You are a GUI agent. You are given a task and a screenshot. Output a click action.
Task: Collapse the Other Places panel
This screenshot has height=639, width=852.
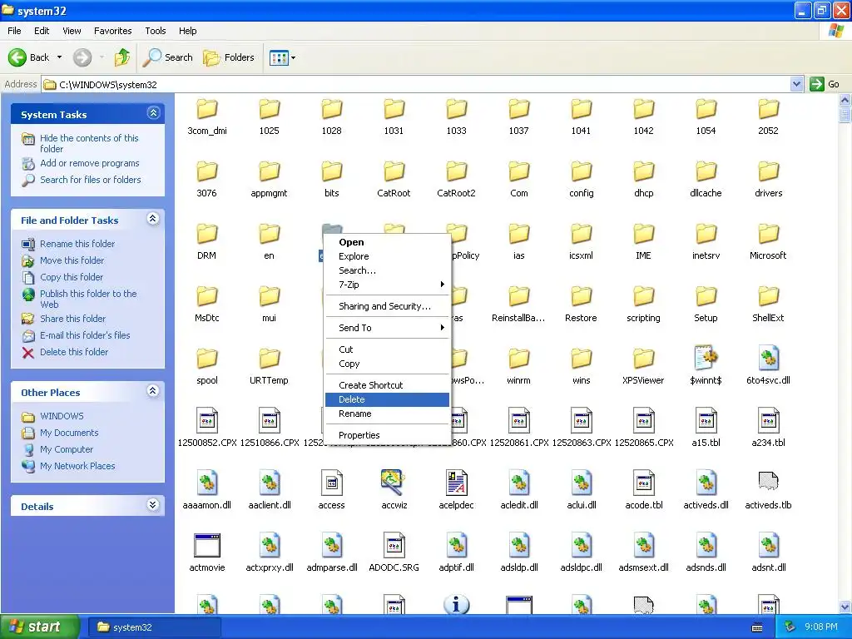tap(153, 391)
